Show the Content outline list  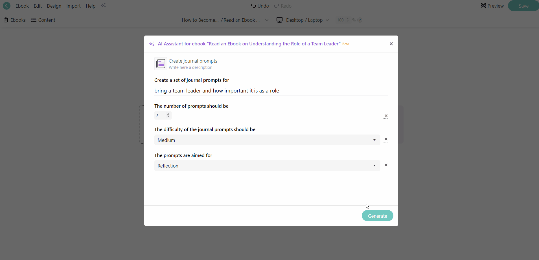tap(43, 20)
